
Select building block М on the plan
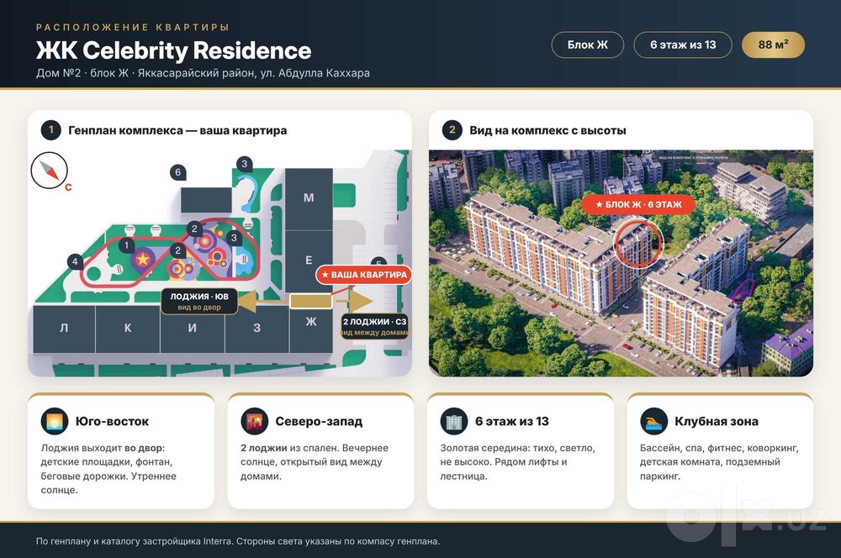(309, 199)
